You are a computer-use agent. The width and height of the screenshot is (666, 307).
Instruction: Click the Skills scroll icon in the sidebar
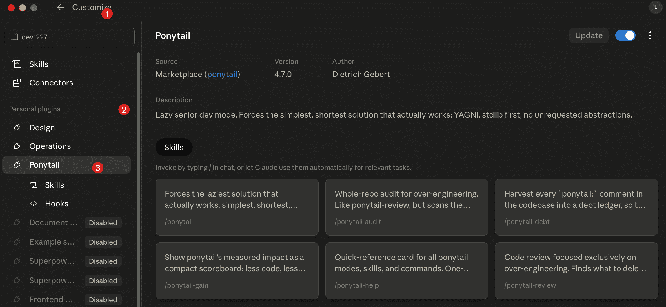click(x=17, y=64)
